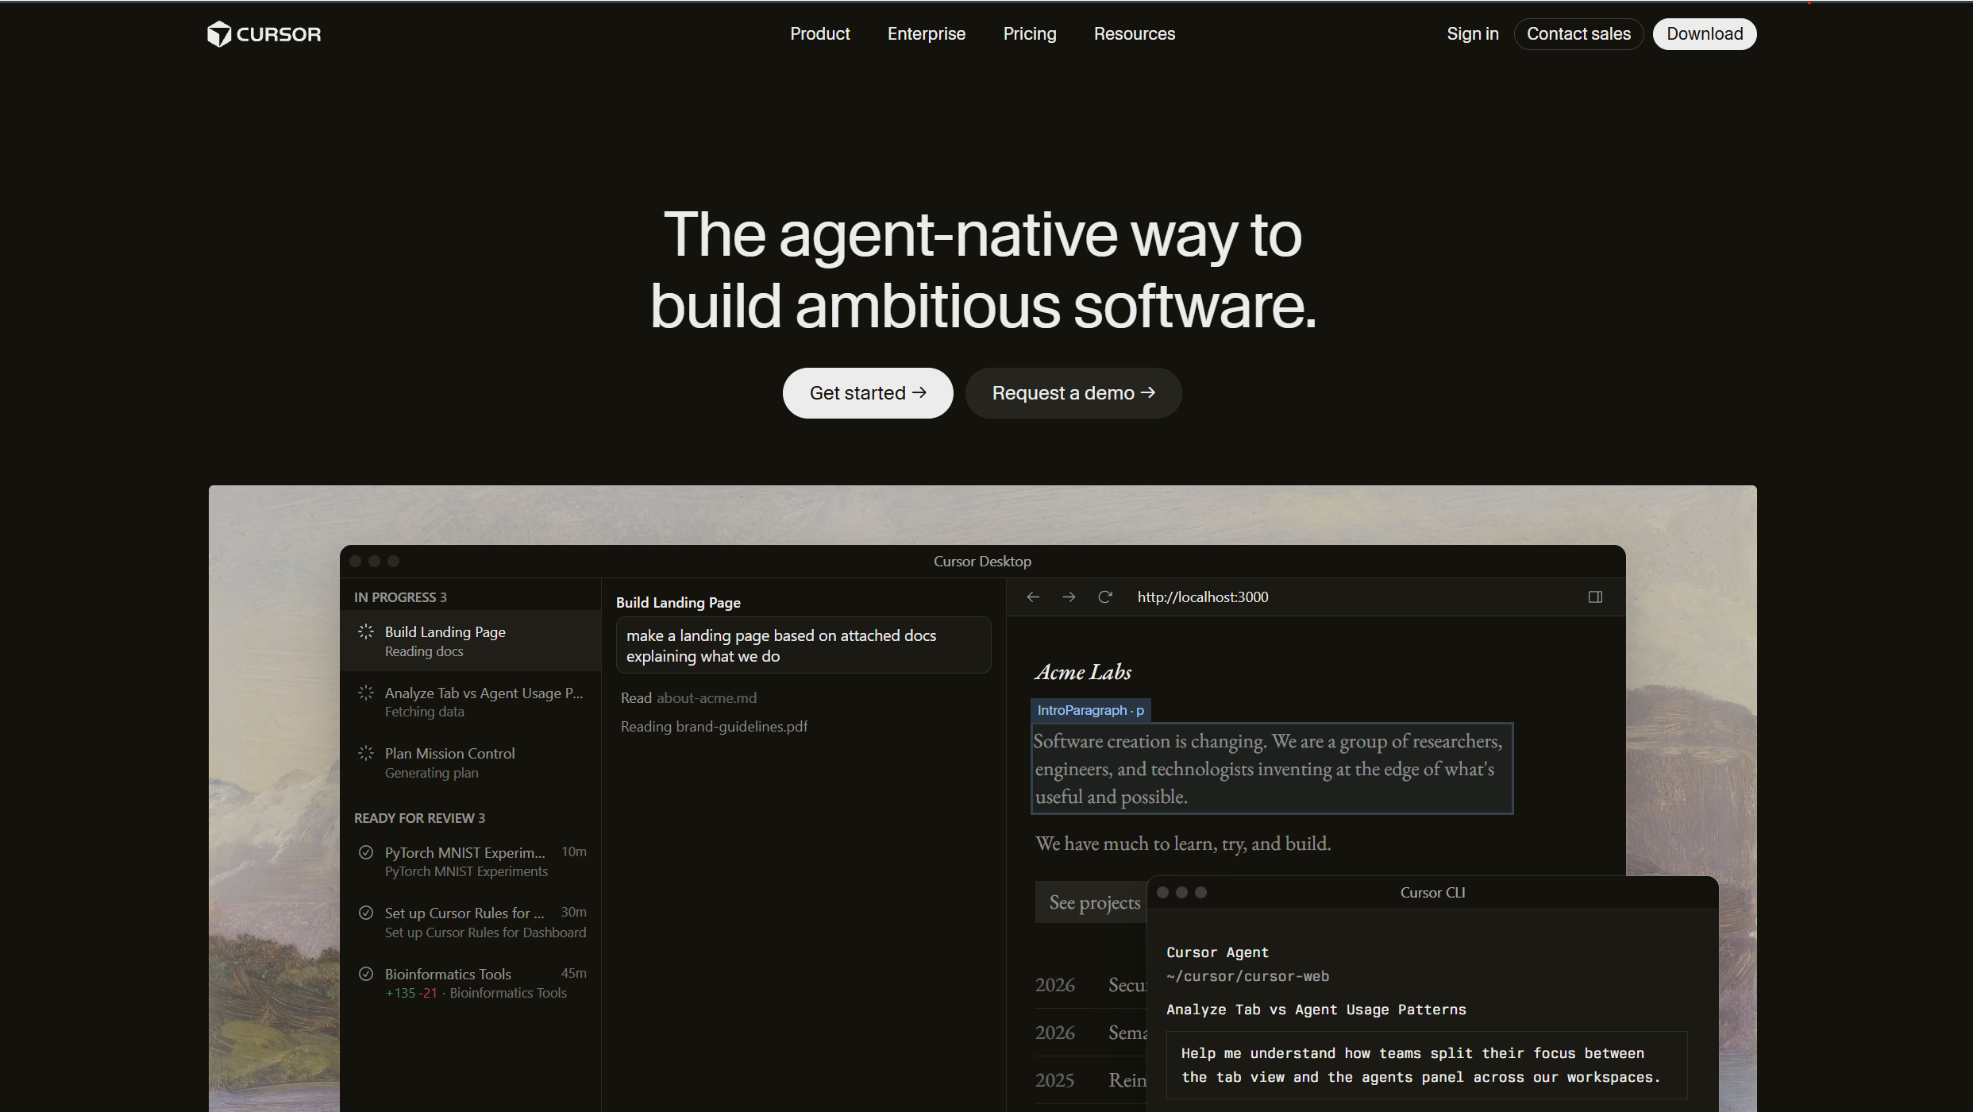Click the 2025 row in the preview list
This screenshot has width=1973, height=1112.
[x=1091, y=1080]
